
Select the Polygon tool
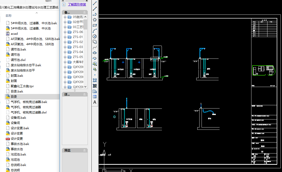coord(95,20)
